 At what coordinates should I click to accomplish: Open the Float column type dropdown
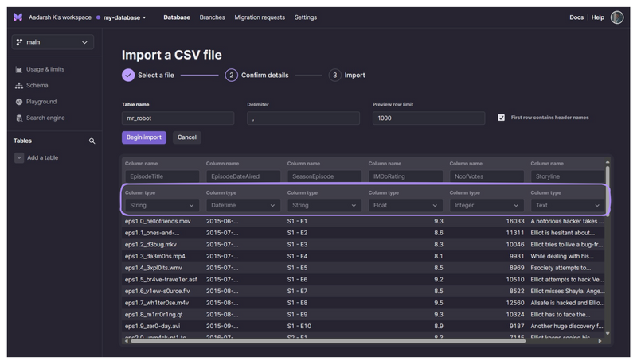[x=405, y=206]
